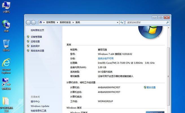
Task: Open 性能信息和工具 link
Action: tap(38, 111)
